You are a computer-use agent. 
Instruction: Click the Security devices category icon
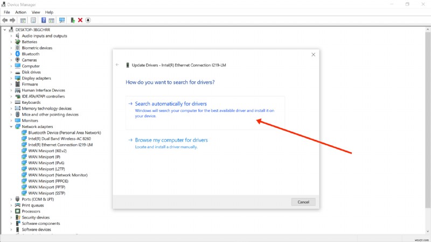pyautogui.click(x=18, y=217)
